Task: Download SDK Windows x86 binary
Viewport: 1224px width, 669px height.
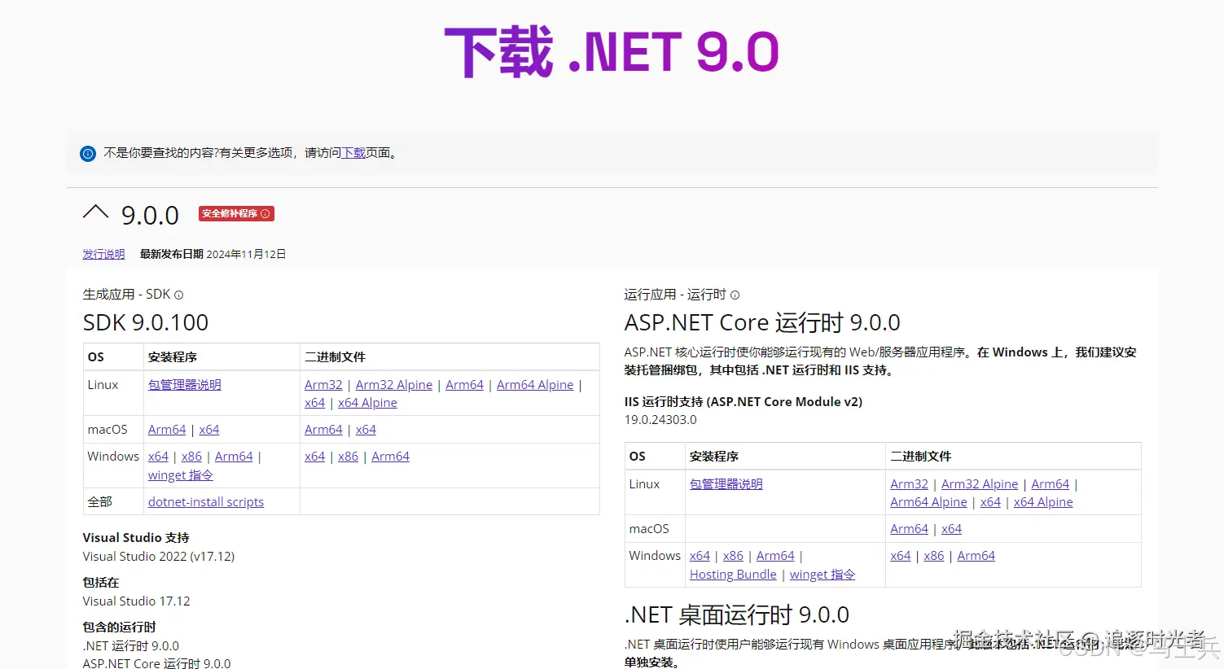Action: tap(348, 457)
